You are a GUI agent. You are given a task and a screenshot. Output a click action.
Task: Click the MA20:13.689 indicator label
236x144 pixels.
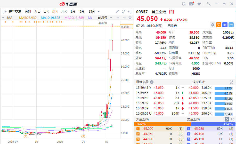(74, 18)
